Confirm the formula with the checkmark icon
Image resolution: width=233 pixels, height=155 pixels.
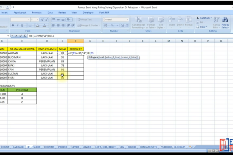tap(20, 36)
